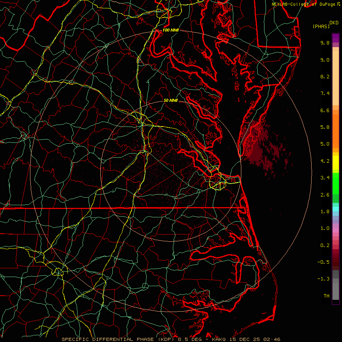The height and width of the screenshot is (342, 342).
Task: Click the -0.5 scale value
Action: 323,262
